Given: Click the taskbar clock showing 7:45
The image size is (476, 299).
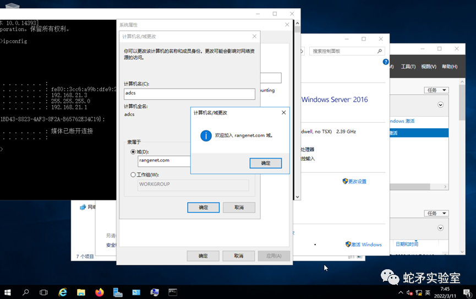Looking at the screenshot, I should coord(445,292).
